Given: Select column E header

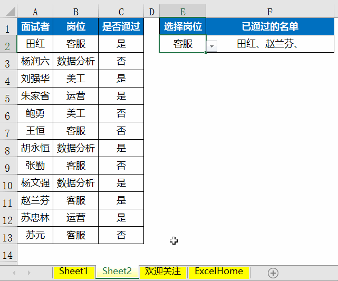Looking at the screenshot, I should coord(183,12).
